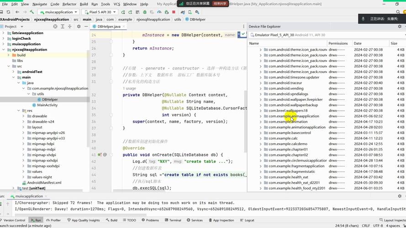406x228 pixels.
Task: Click the utils breadcrumb in navigation bar
Action: tap(178, 20)
